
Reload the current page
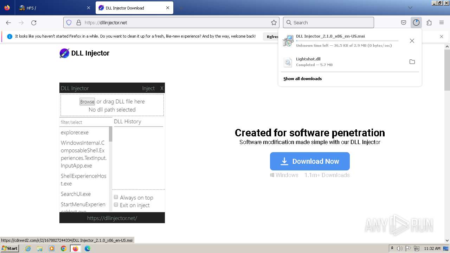(34, 22)
